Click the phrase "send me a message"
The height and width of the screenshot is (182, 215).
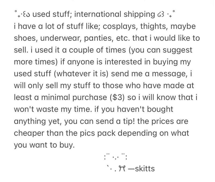coord(149,74)
